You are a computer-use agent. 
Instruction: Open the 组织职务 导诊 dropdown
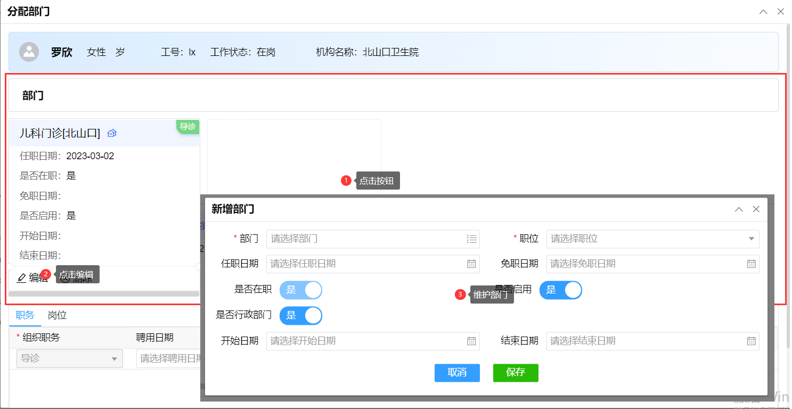[70, 358]
